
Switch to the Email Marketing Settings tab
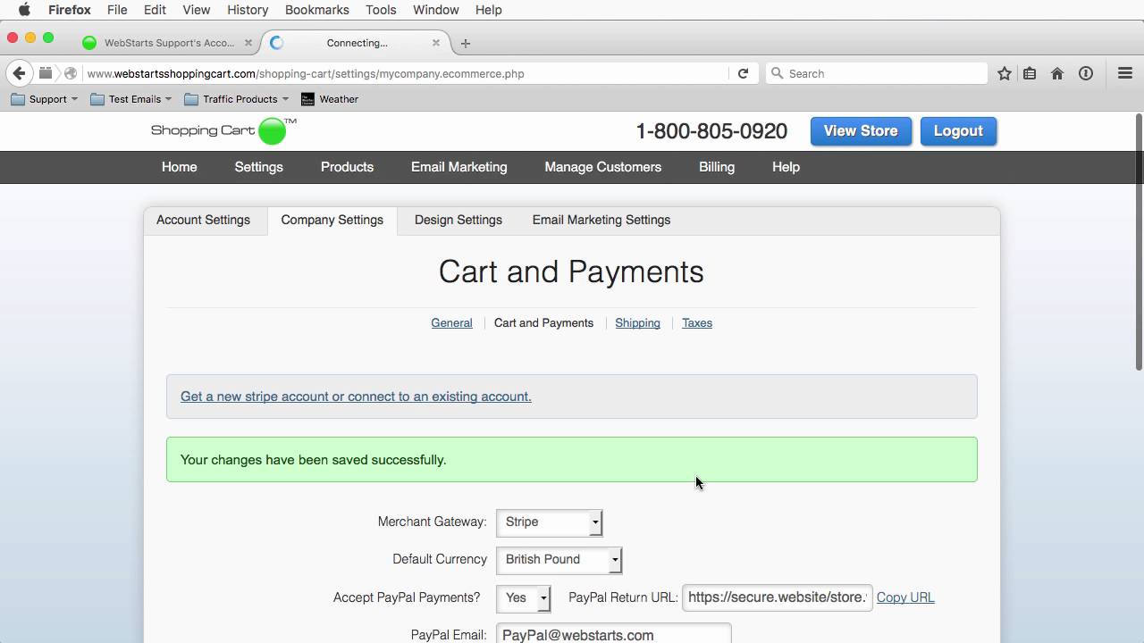click(601, 220)
